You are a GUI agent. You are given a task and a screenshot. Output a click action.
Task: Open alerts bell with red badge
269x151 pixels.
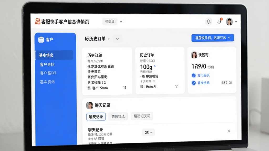point(219,21)
